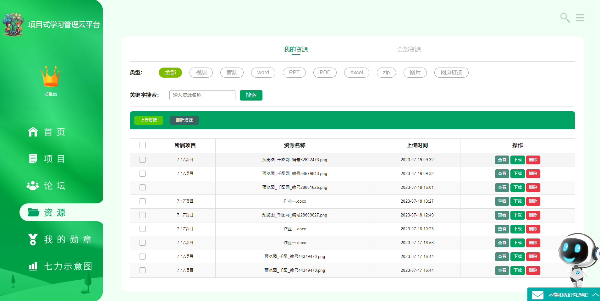Click the 论坛 people icon

33,186
